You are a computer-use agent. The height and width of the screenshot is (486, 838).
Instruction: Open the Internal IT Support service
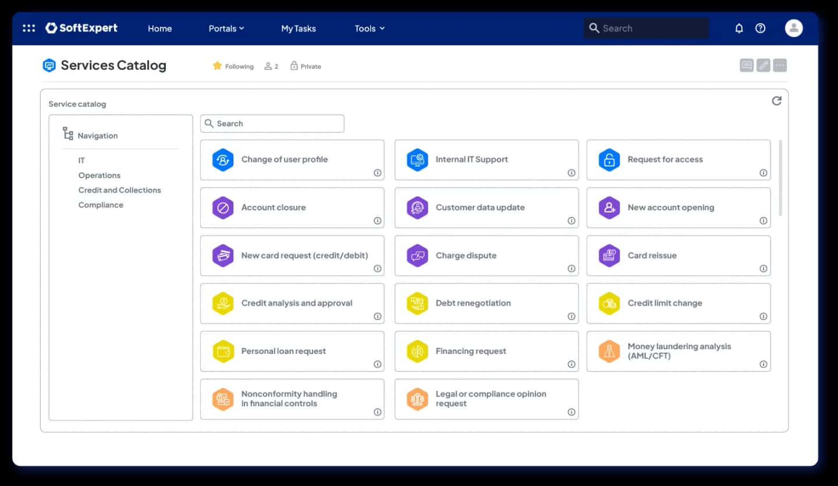[x=487, y=159]
